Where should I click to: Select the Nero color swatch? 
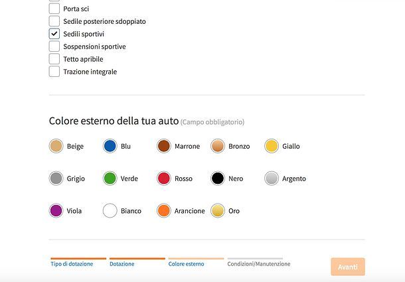point(218,178)
